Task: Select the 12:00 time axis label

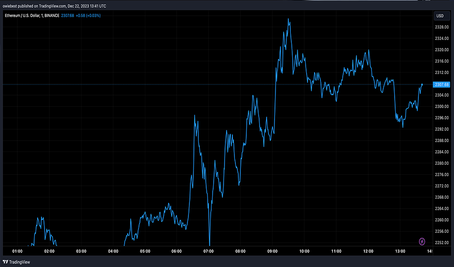Action: (x=368, y=251)
